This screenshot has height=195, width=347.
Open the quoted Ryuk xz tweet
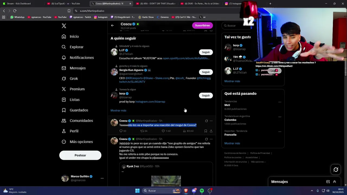coord(166,174)
